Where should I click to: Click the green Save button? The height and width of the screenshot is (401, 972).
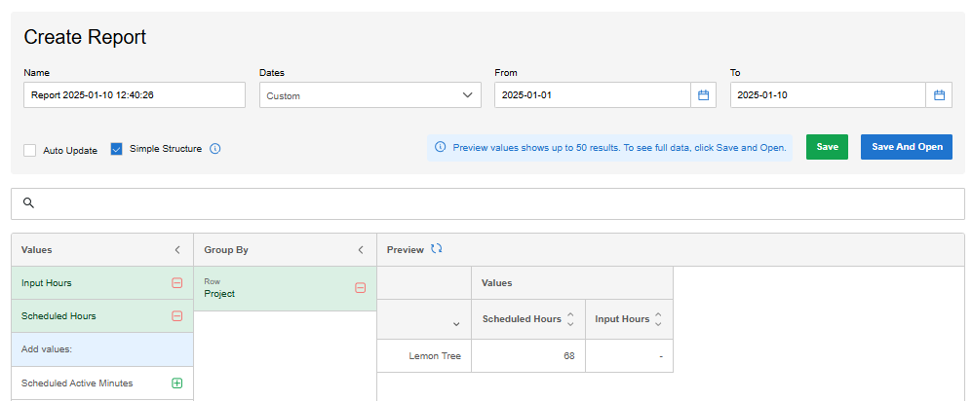pos(827,147)
